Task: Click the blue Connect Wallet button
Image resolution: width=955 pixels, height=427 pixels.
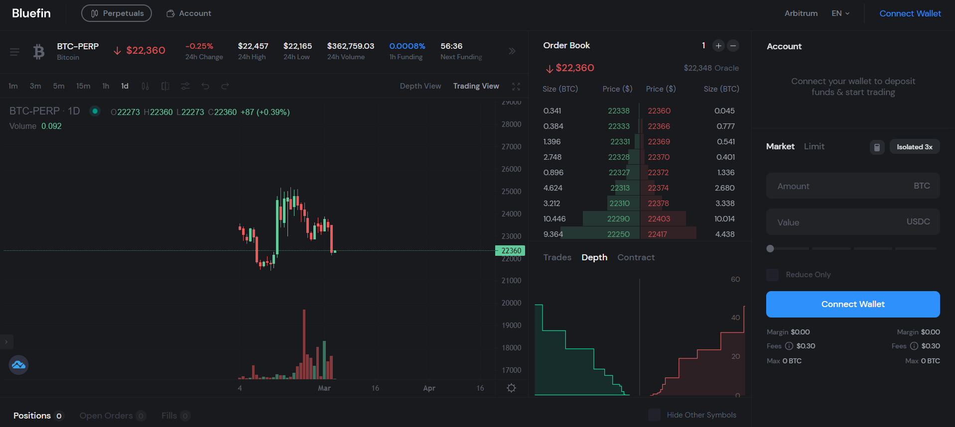Action: click(x=853, y=304)
